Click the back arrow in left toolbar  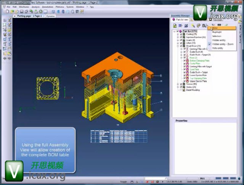(5, 58)
